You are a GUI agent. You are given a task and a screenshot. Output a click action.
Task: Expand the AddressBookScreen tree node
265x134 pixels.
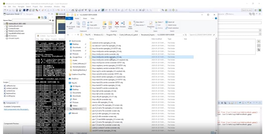[5, 26]
